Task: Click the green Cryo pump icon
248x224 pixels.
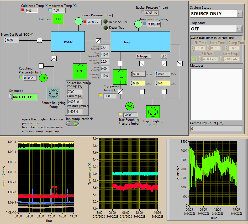Action: click(x=120, y=77)
